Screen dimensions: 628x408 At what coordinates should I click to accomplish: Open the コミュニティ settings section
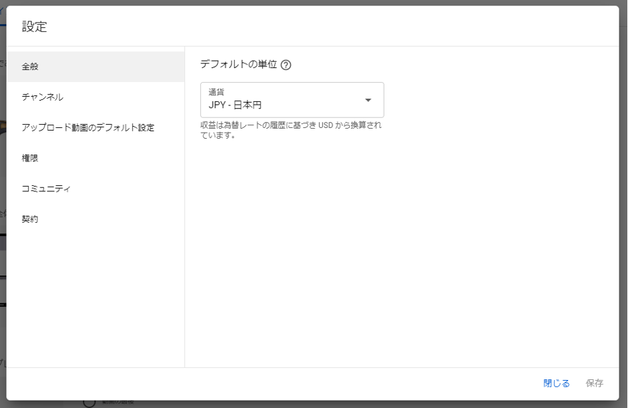95,189
